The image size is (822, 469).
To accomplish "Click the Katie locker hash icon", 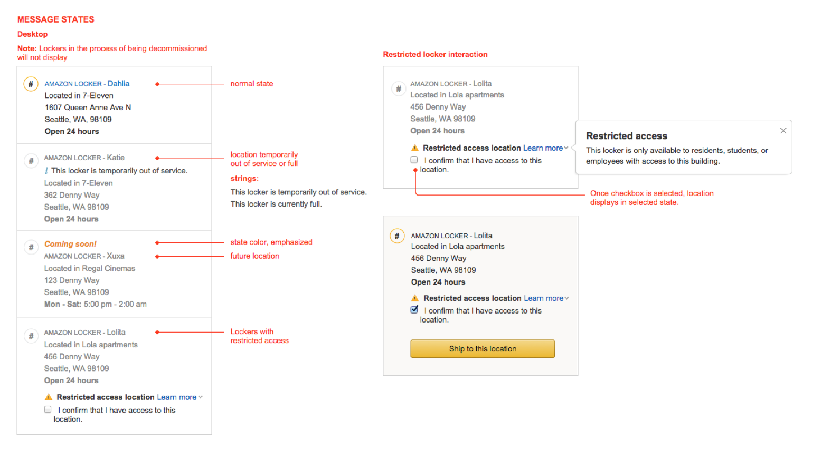I will tap(31, 161).
